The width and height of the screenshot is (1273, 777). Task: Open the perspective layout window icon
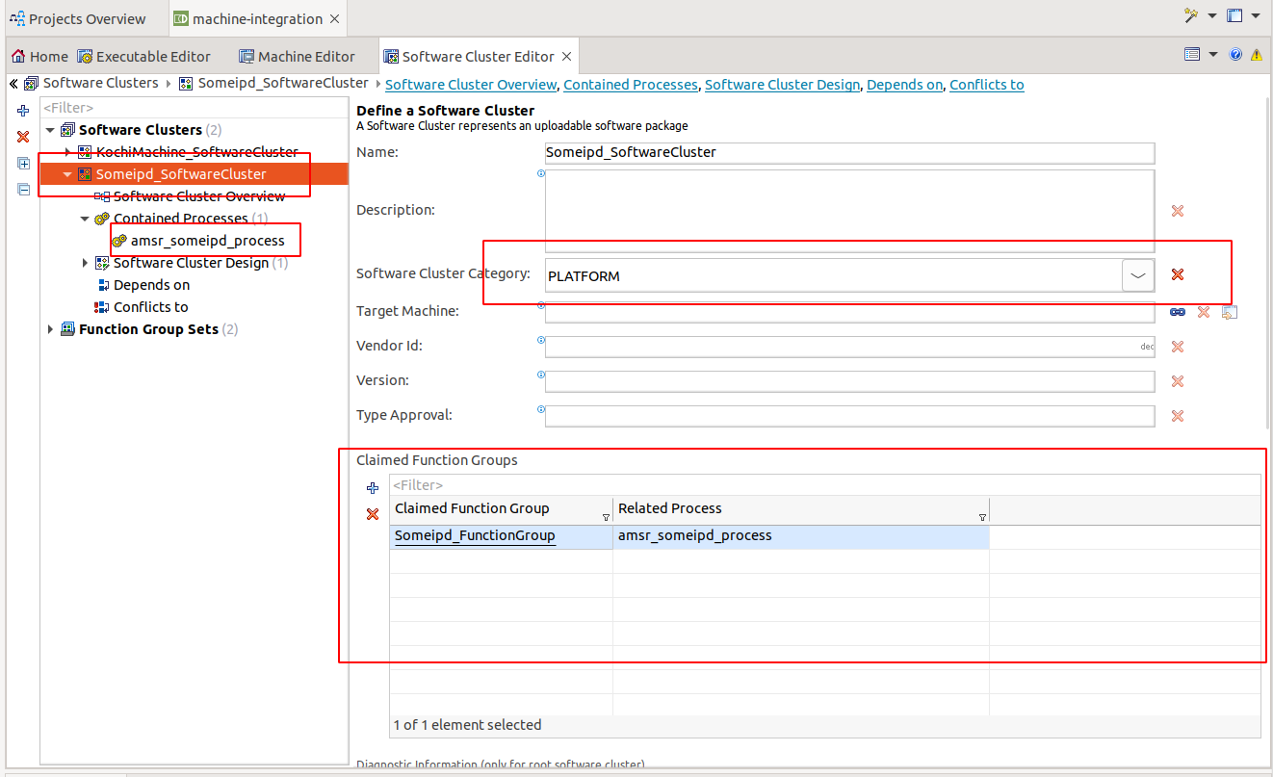(x=1234, y=16)
